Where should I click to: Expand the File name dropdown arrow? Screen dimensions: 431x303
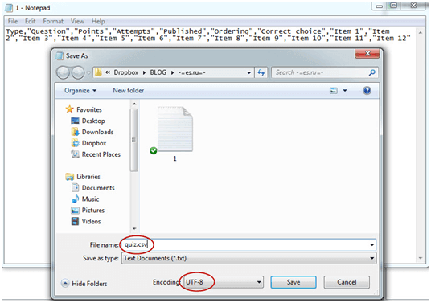(x=371, y=244)
